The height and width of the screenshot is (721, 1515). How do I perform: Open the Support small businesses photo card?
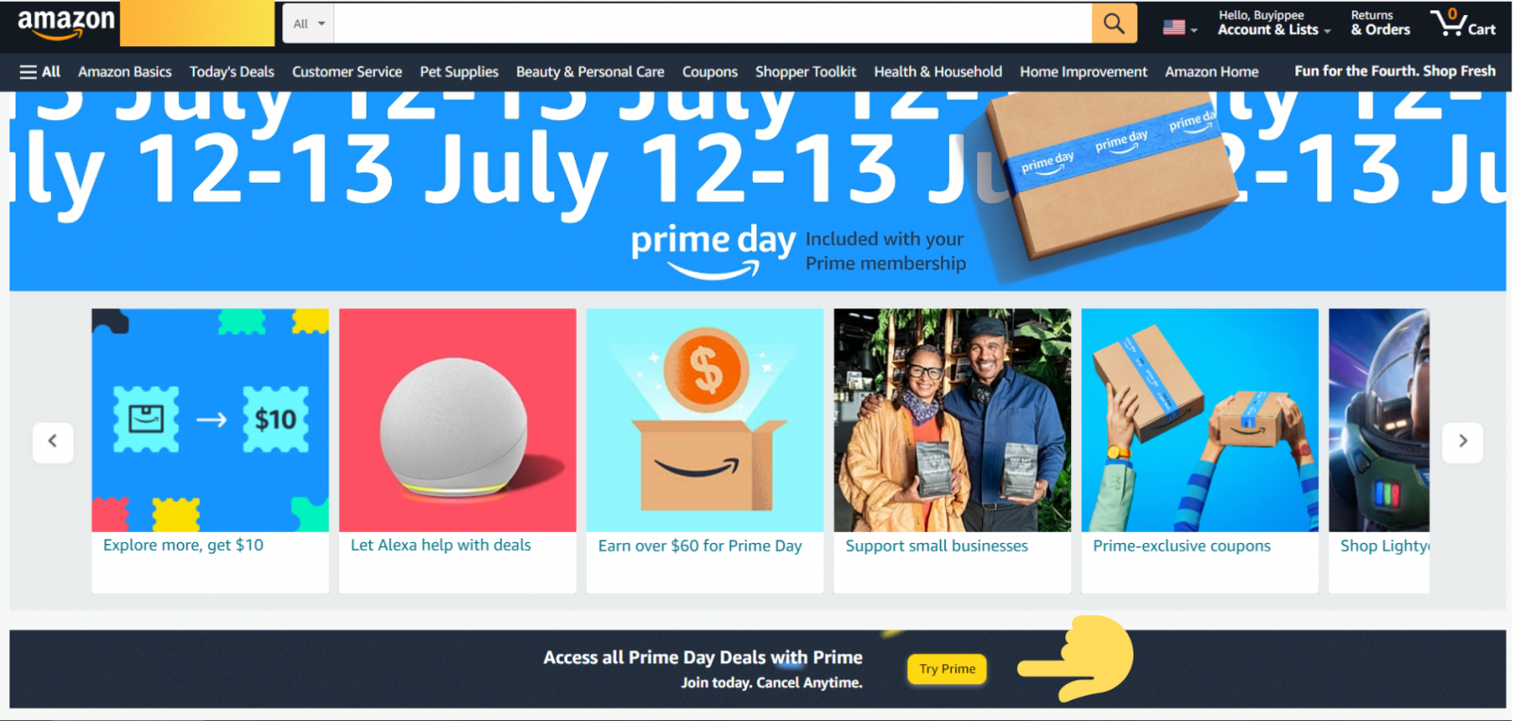pos(953,420)
